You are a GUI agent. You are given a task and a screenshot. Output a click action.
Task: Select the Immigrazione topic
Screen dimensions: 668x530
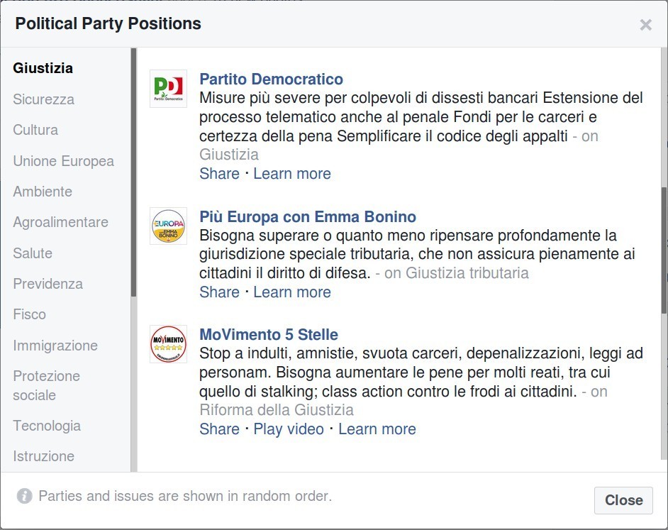pos(55,346)
